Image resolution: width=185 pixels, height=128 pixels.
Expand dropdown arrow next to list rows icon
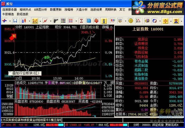(x=76, y=21)
